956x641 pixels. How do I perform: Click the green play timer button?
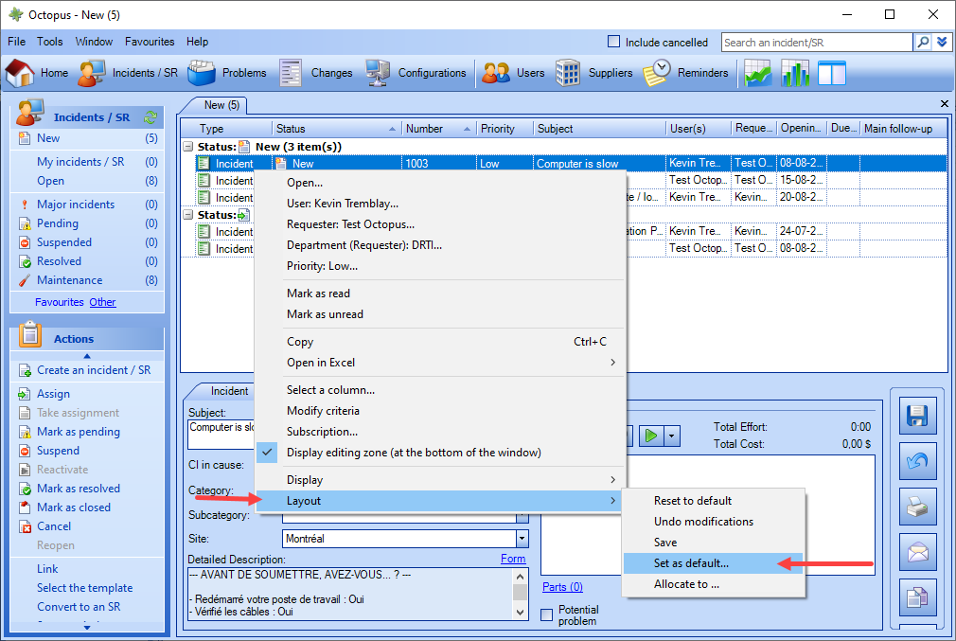651,436
